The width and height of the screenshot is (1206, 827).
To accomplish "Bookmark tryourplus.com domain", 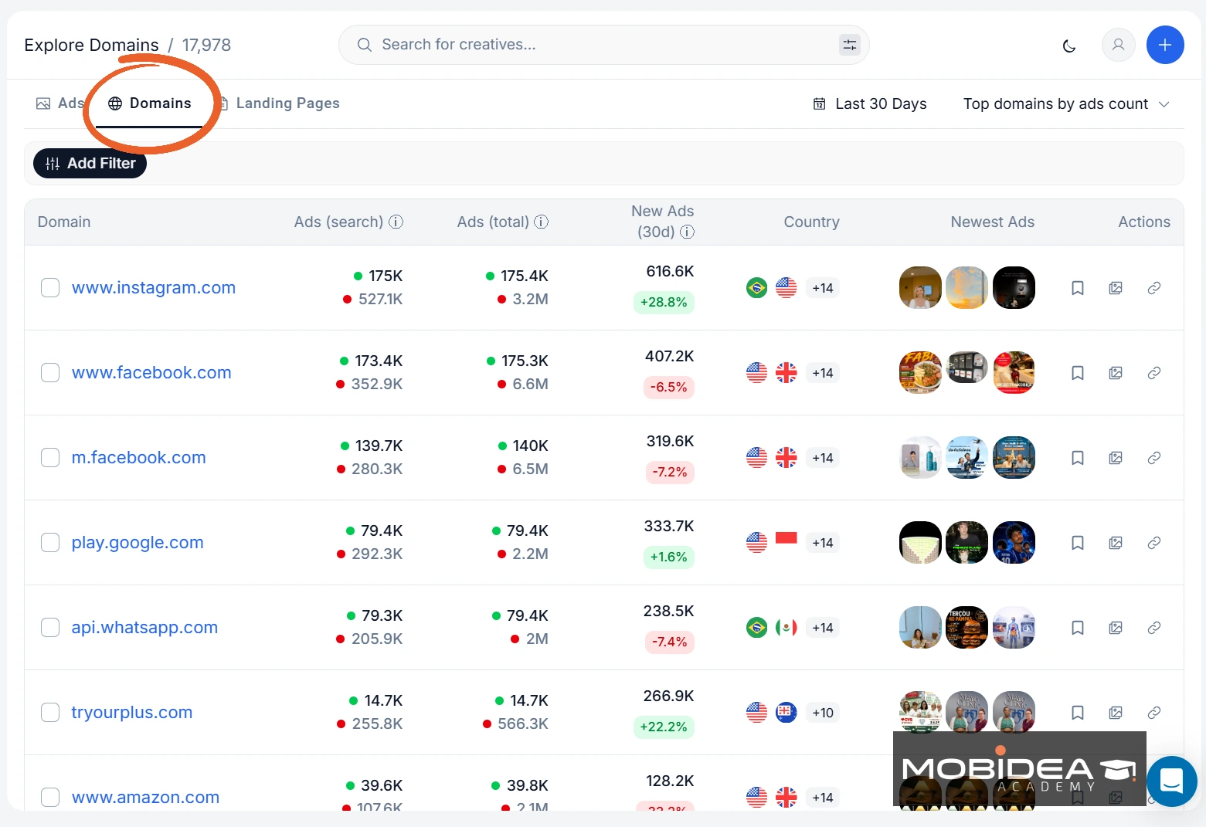I will coord(1078,713).
